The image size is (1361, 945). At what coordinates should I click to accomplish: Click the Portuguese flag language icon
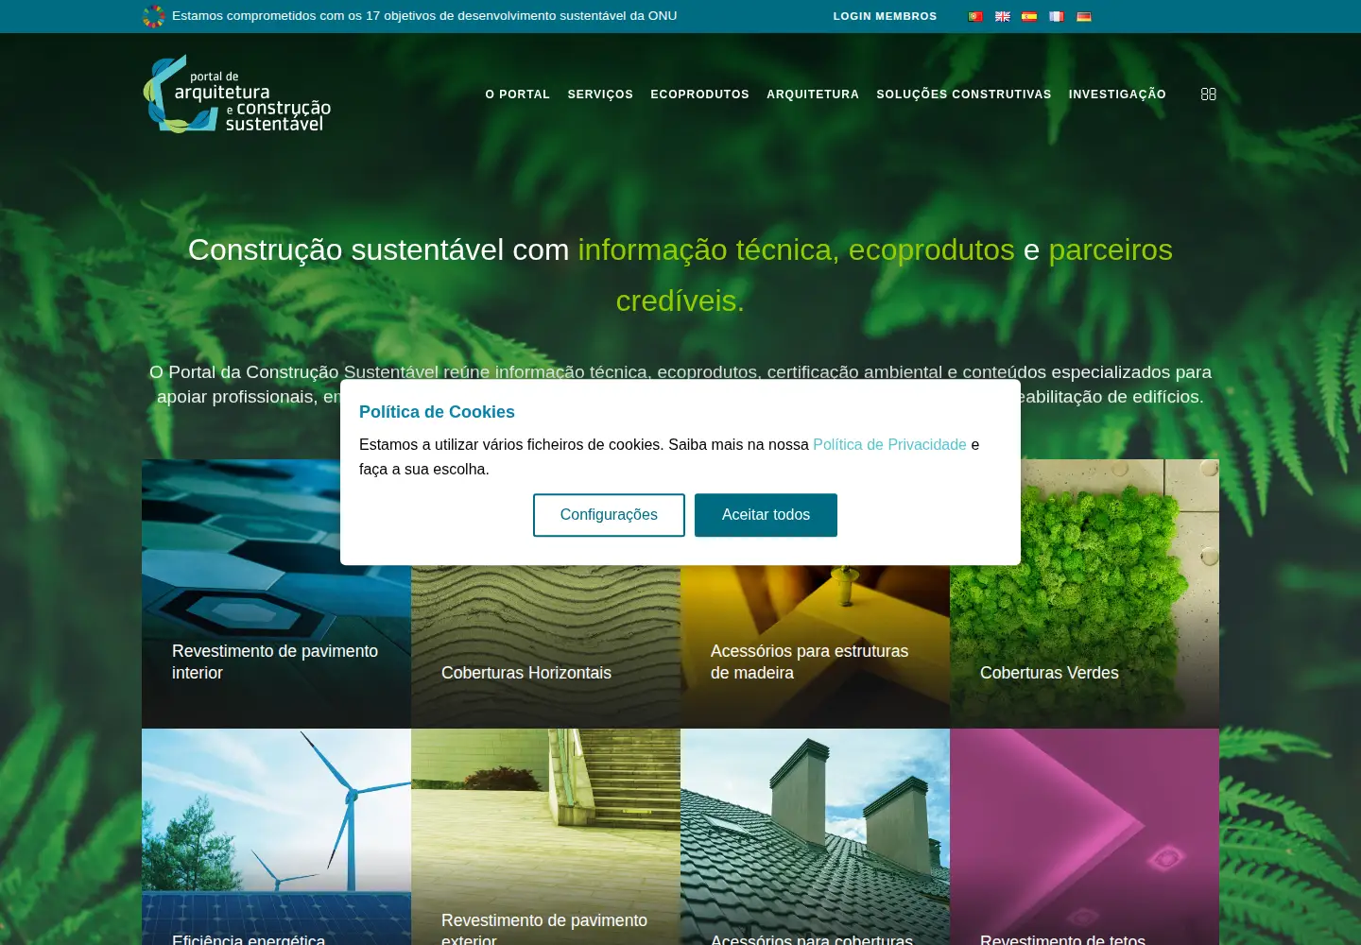pos(975,16)
